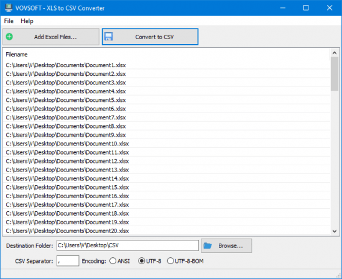The image size is (342, 279).
Task: Click the VOVSOFT app icon in title bar
Action: point(9,7)
